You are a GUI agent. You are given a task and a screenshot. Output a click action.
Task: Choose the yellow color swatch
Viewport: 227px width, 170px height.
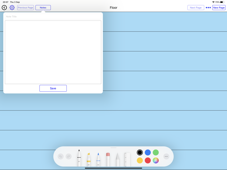(x=140, y=161)
